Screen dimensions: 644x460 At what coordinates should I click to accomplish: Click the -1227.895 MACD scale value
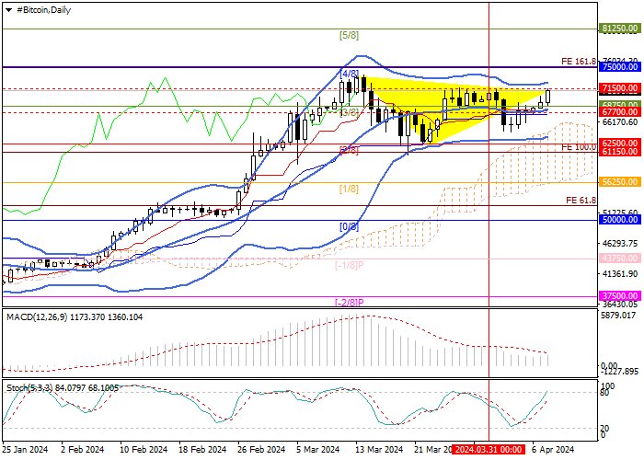[x=620, y=372]
